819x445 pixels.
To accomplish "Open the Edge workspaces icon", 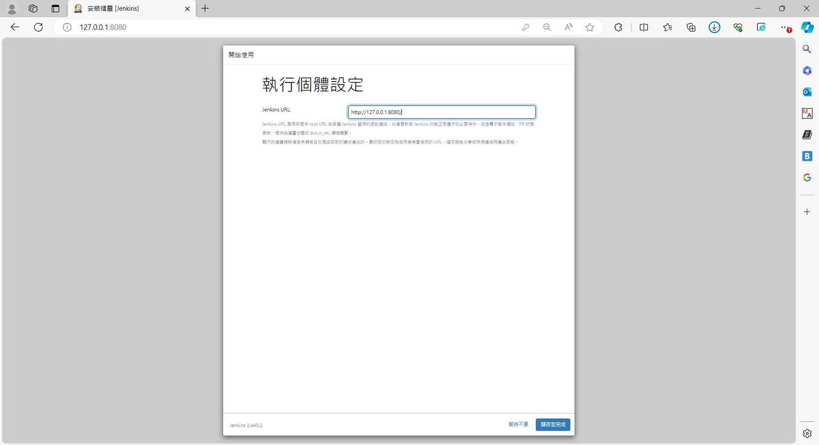I will coord(33,9).
